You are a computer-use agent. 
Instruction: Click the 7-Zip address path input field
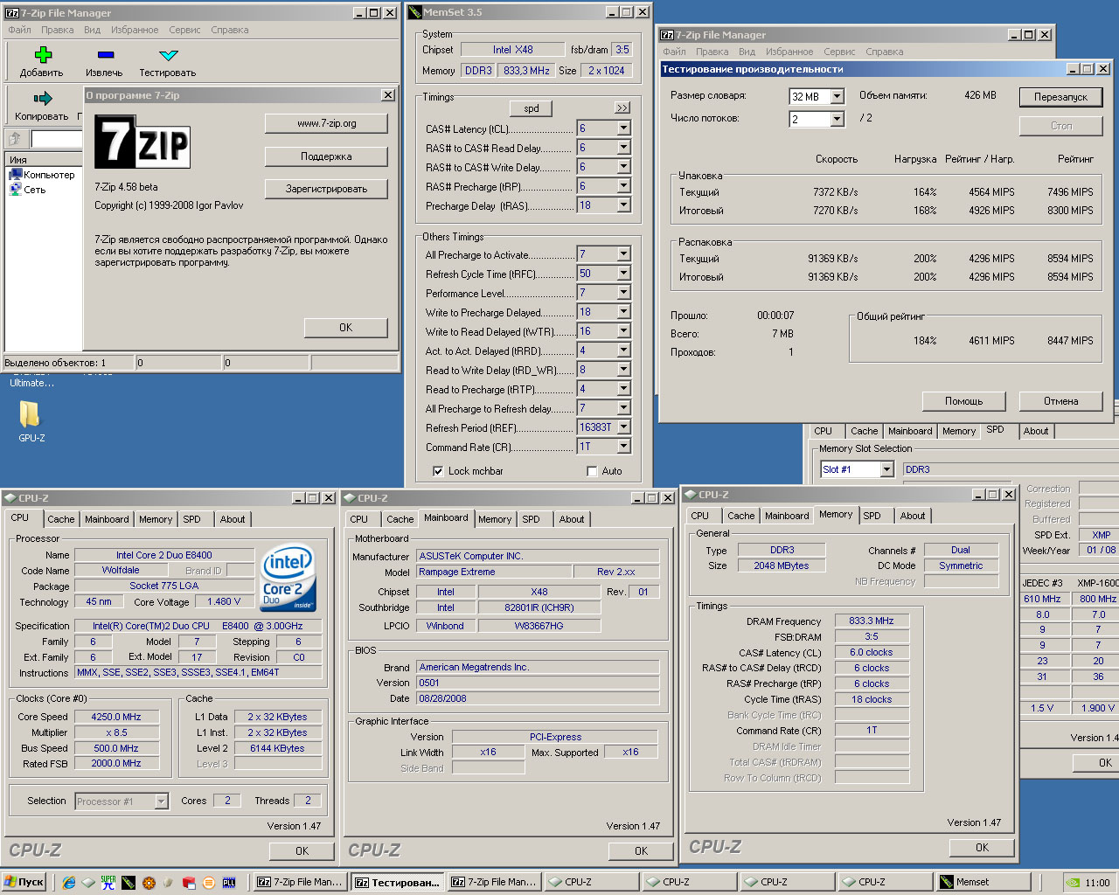click(x=57, y=139)
